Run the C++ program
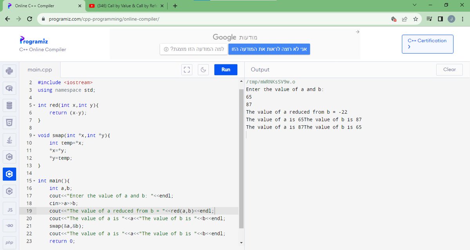 point(226,69)
